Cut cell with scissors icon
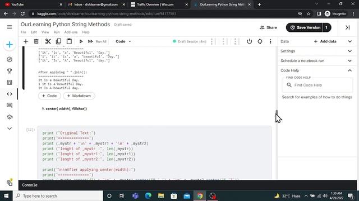This screenshot has width=359, height=201. coord(48,41)
